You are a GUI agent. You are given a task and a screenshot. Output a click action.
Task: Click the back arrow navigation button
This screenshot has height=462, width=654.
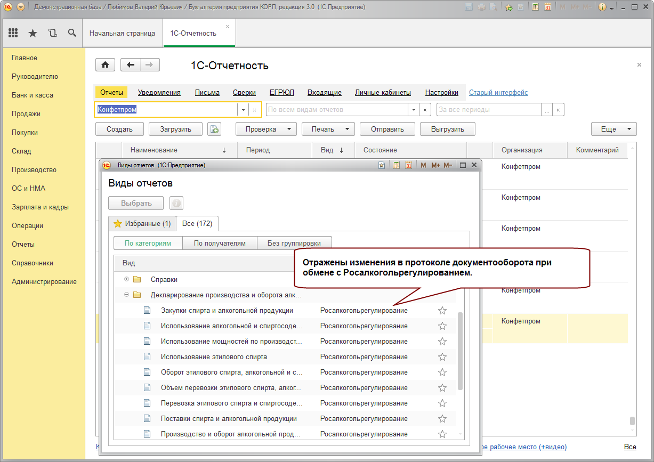(131, 65)
